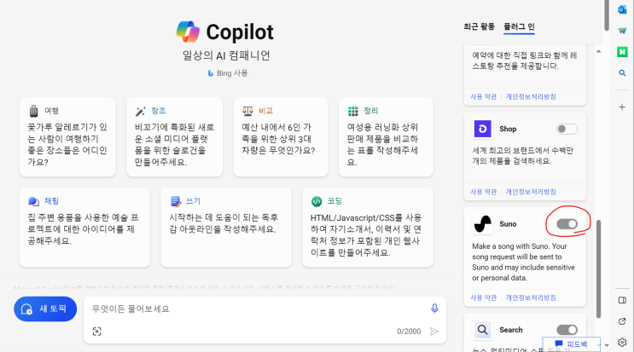The image size is (634, 352).
Task: Click the Search plugin magnifier logo
Action: pos(482,330)
